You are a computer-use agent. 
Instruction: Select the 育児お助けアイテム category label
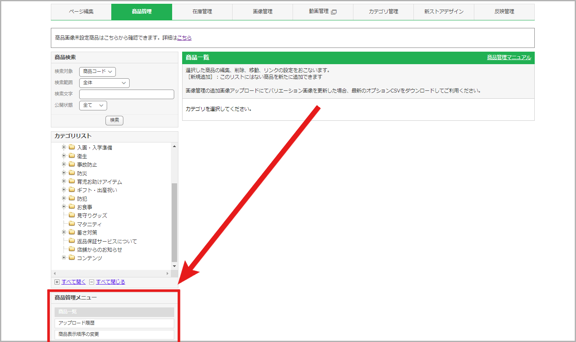click(x=100, y=182)
